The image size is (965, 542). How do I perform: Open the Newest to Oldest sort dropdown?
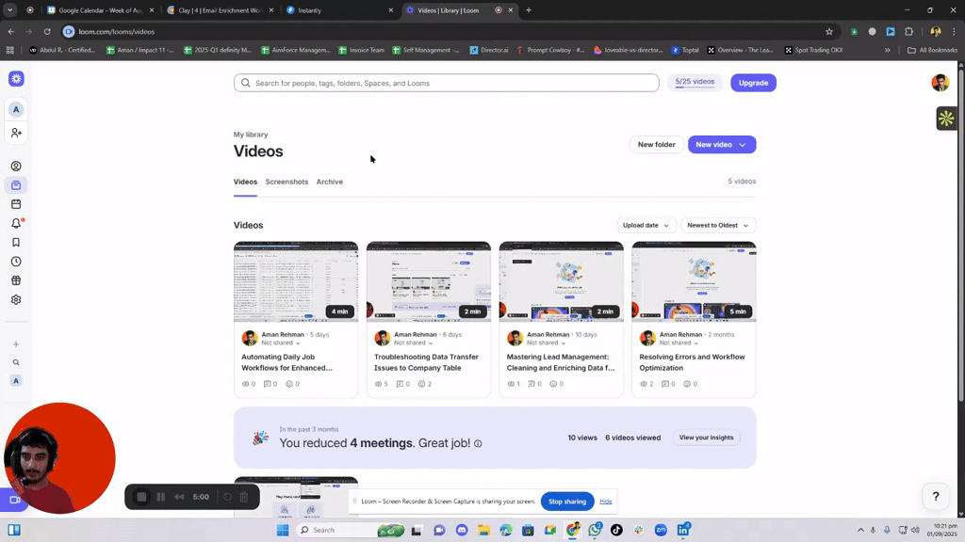pyautogui.click(x=717, y=225)
